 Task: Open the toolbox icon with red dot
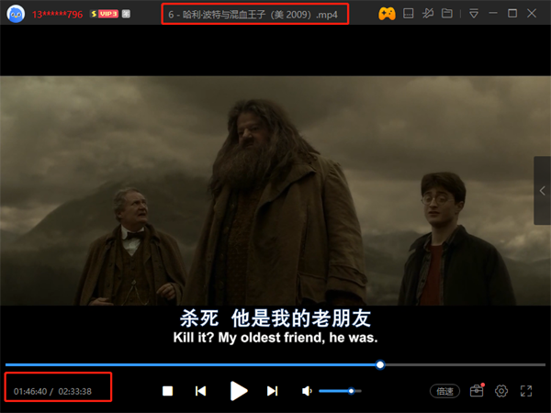[477, 391]
